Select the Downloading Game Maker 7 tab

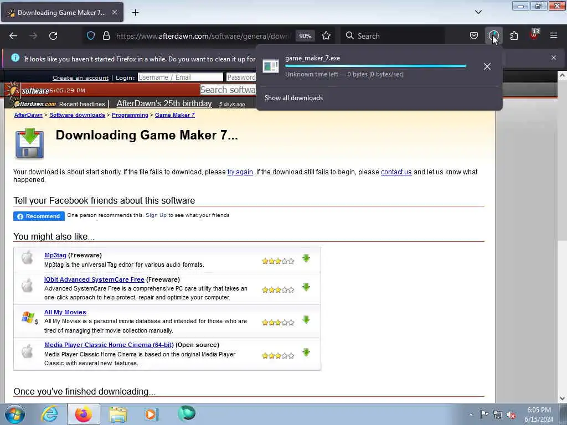pos(62,13)
